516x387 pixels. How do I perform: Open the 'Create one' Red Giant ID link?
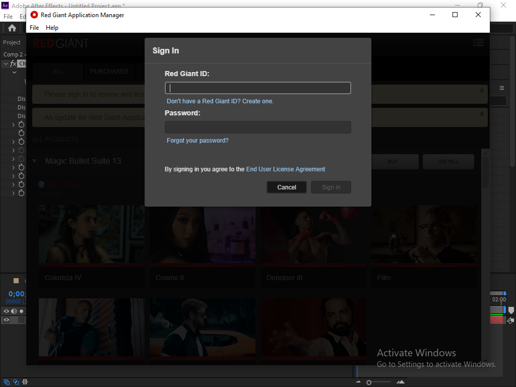point(257,101)
